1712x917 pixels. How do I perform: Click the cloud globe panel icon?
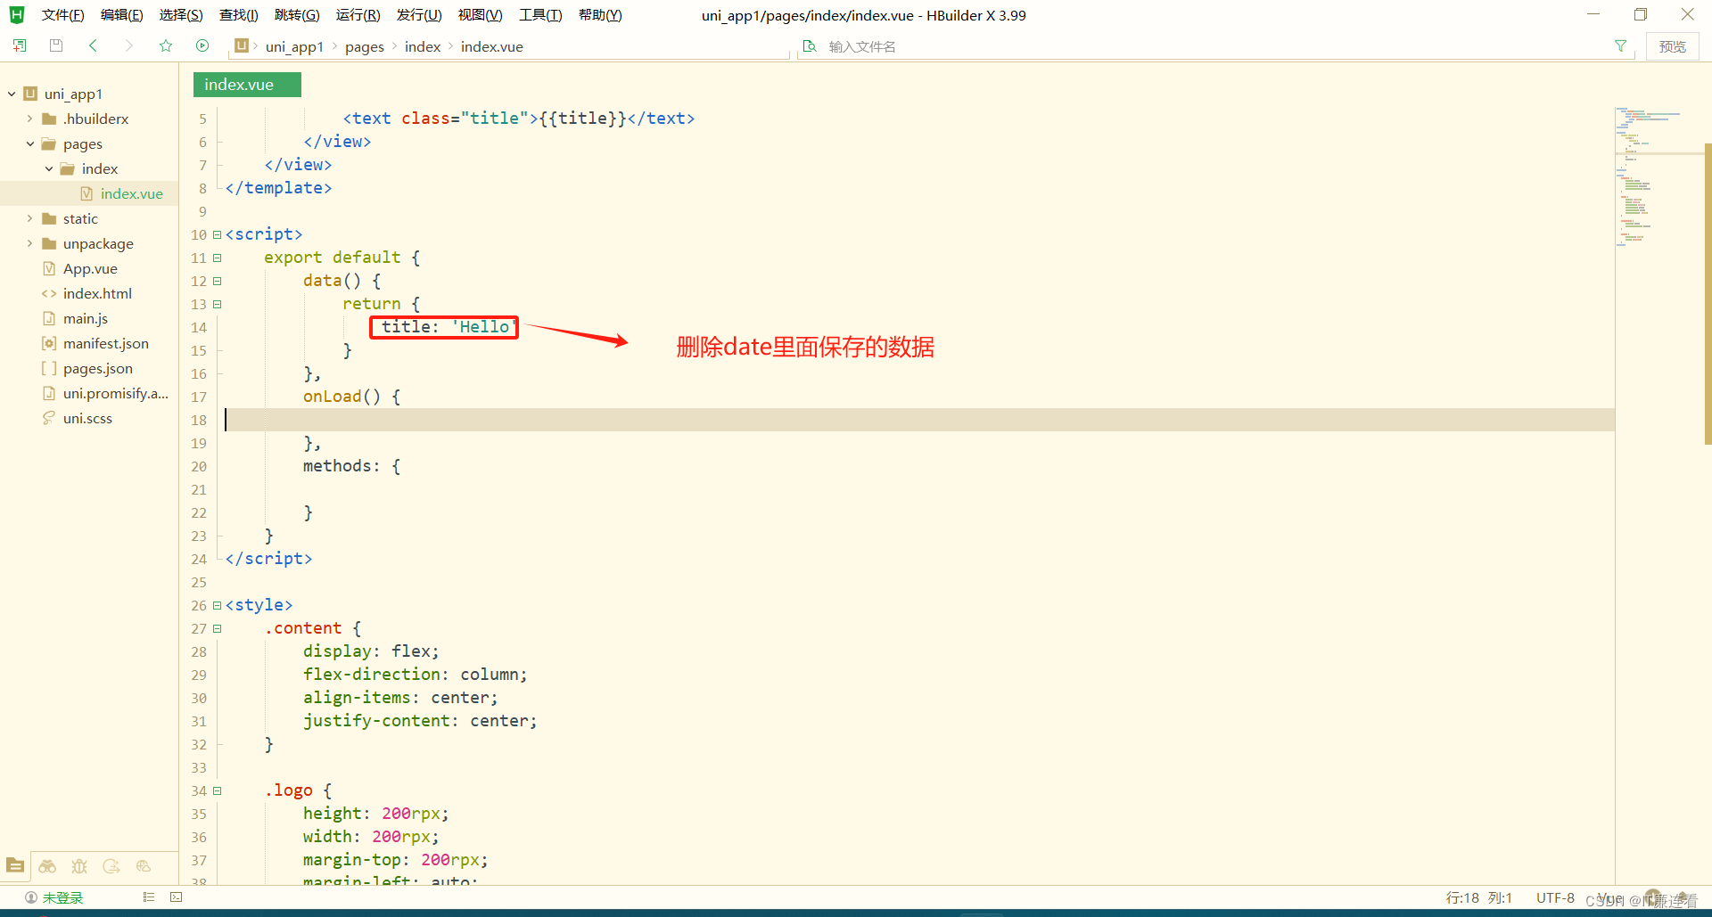pos(144,865)
